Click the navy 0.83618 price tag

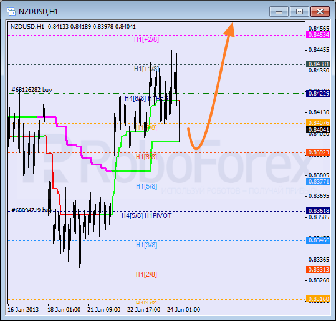(x=318, y=210)
